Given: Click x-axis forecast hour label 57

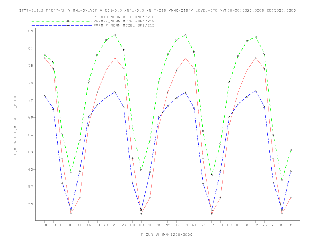Looking at the screenshot, I should [212, 225].
